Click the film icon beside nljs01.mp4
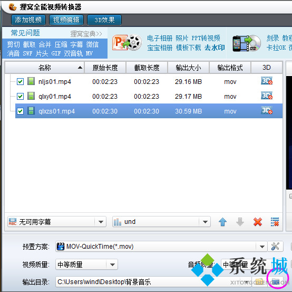 click(x=31, y=81)
